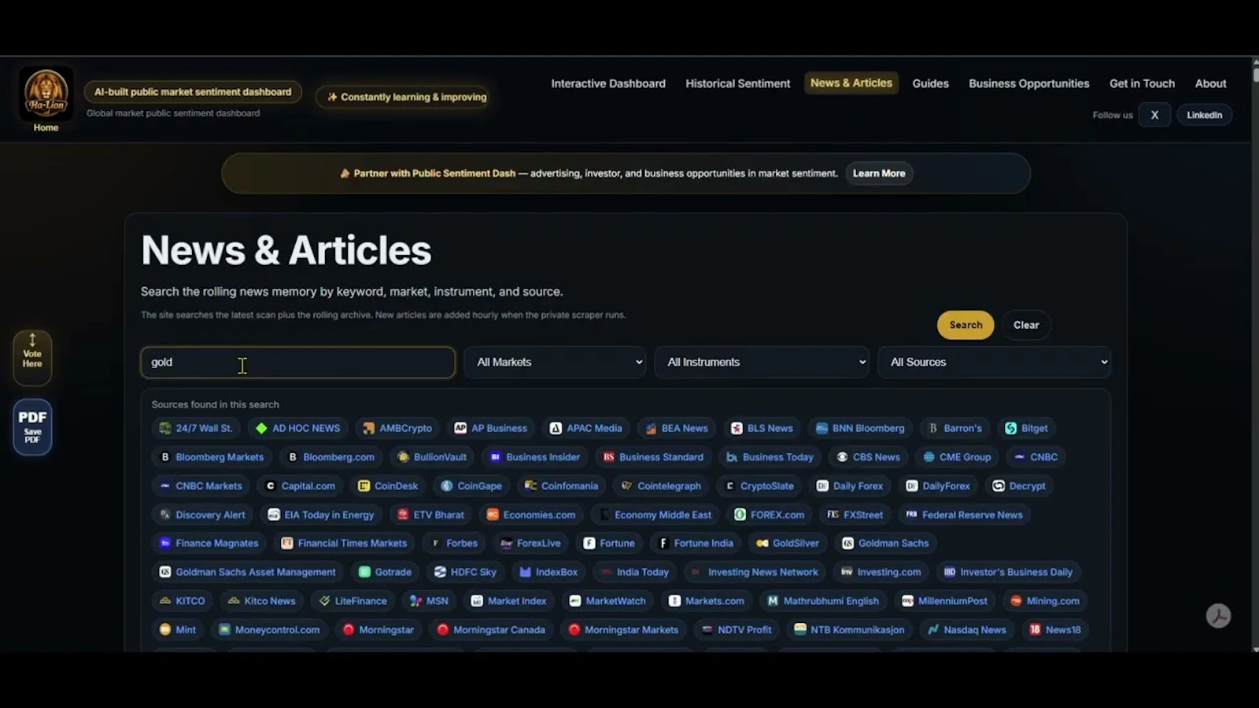The width and height of the screenshot is (1259, 708).
Task: Select the Cointelegraph source chip
Action: tap(661, 486)
